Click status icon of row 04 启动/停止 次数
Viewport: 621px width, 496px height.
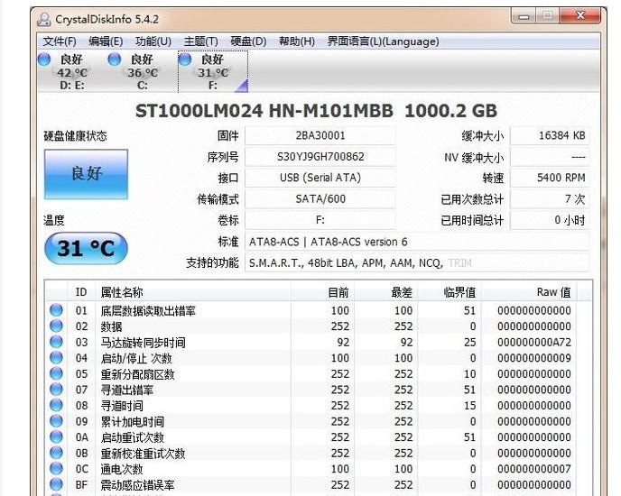[x=56, y=357]
